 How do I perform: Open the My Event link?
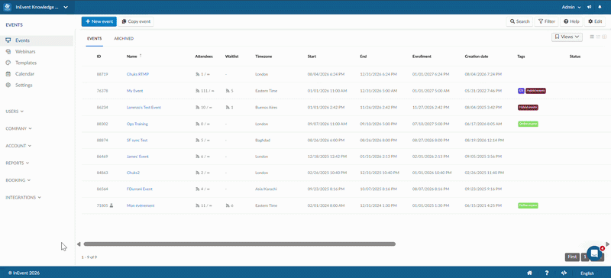135,91
